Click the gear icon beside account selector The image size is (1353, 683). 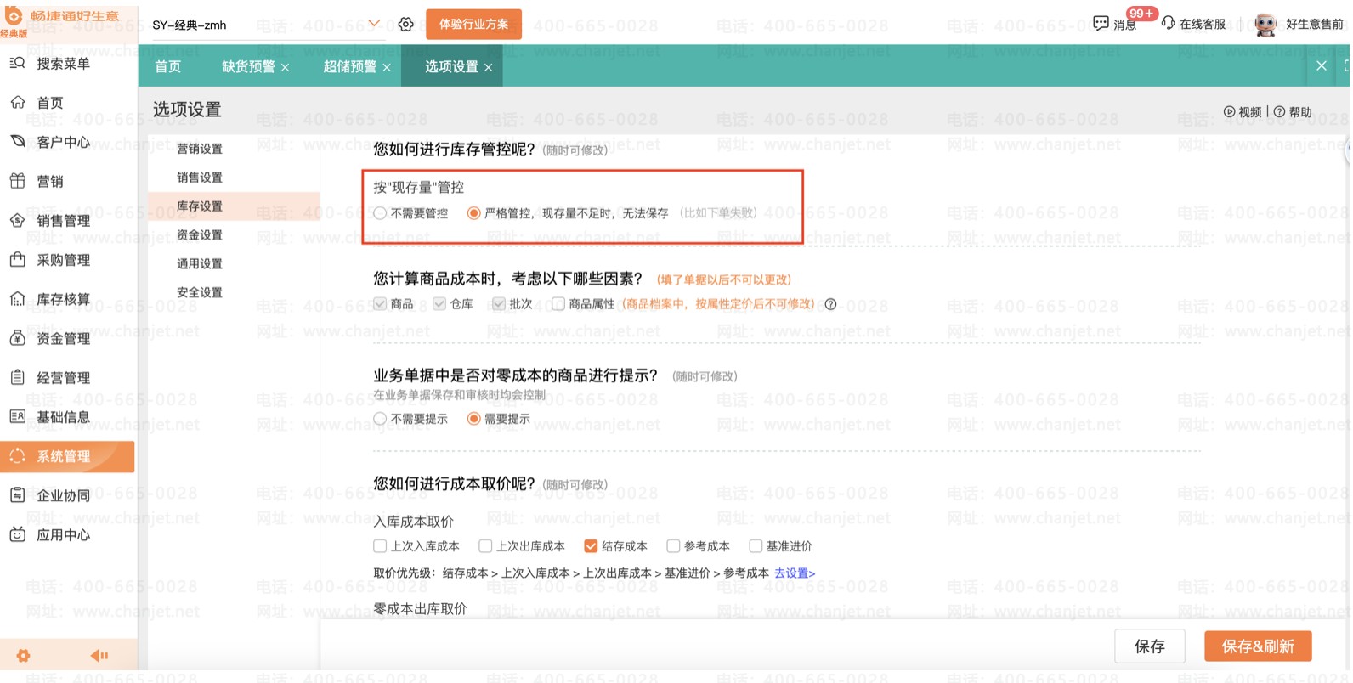point(406,25)
